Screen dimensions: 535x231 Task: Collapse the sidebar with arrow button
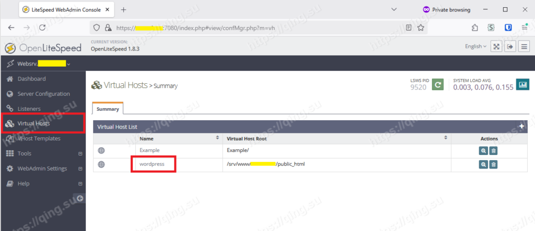tap(80, 199)
